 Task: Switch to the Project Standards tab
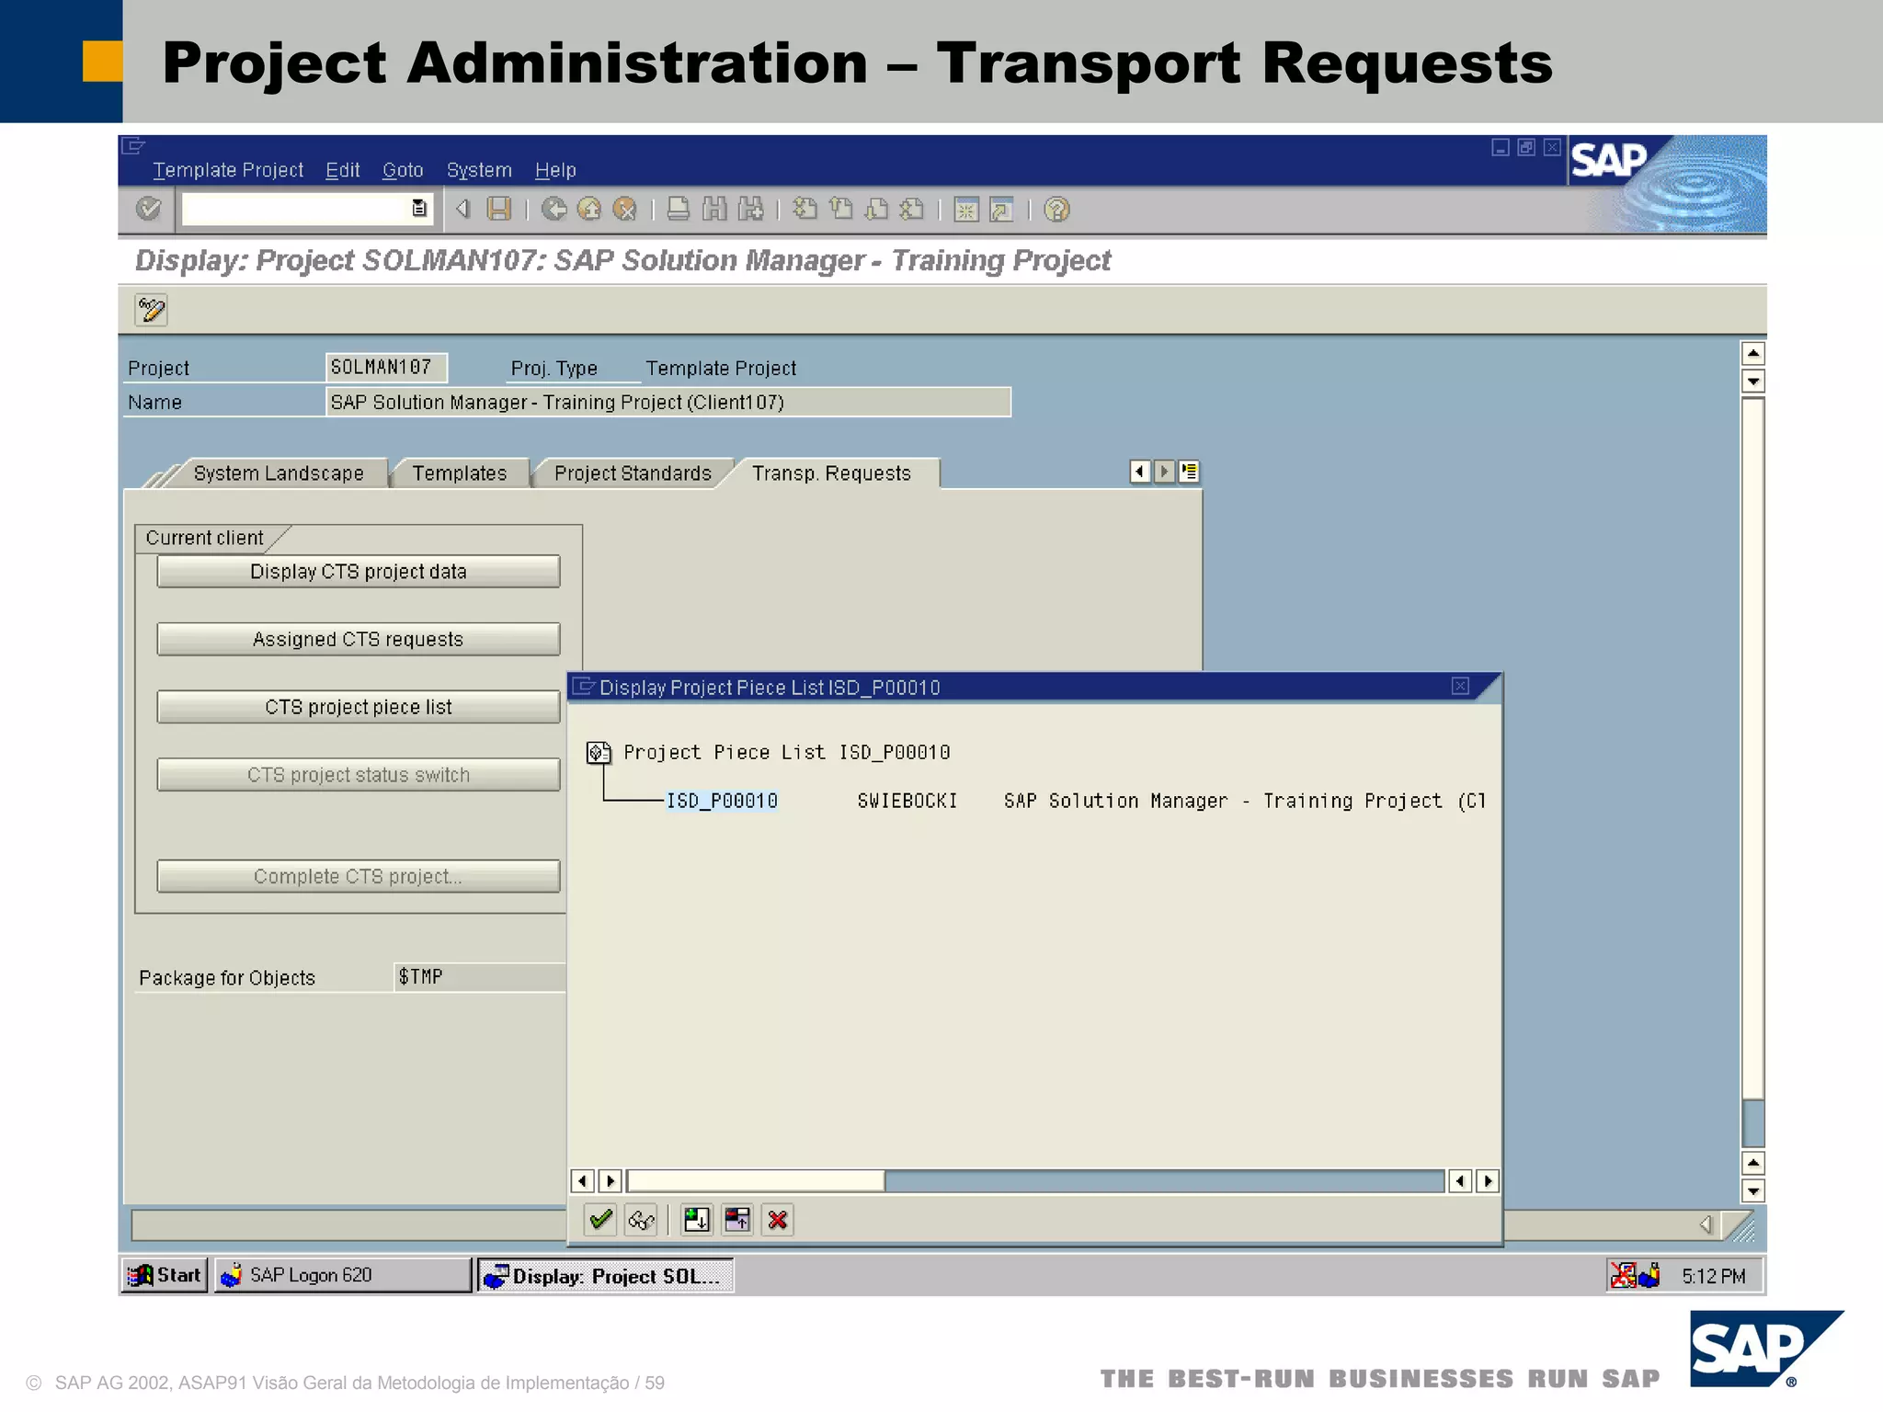633,473
